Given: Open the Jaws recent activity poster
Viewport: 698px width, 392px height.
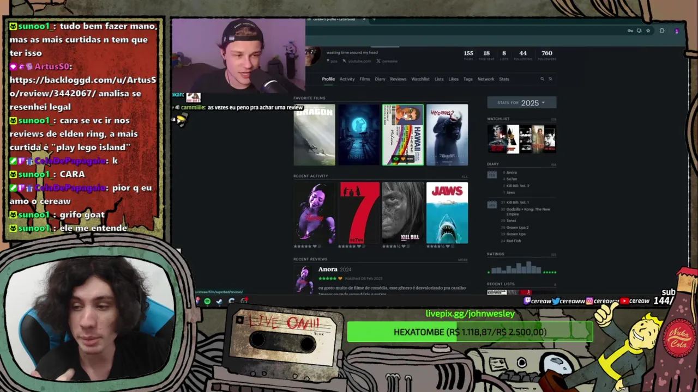Looking at the screenshot, I should (447, 212).
